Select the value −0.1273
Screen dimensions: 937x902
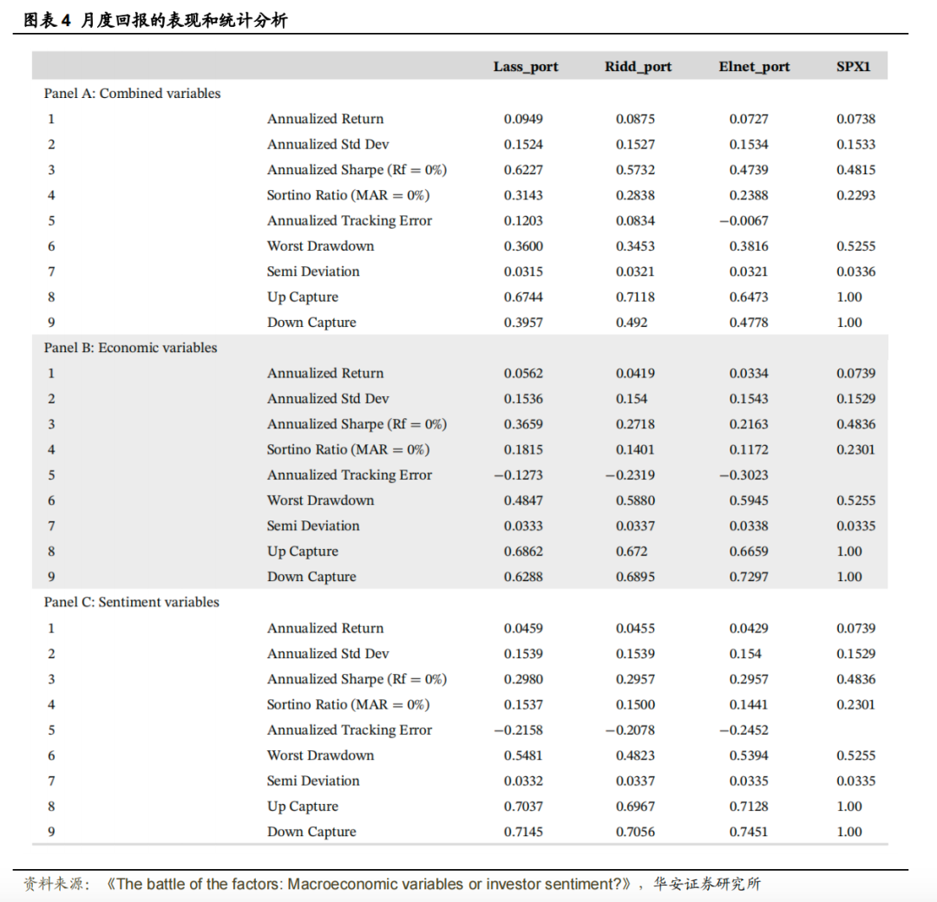pos(518,475)
